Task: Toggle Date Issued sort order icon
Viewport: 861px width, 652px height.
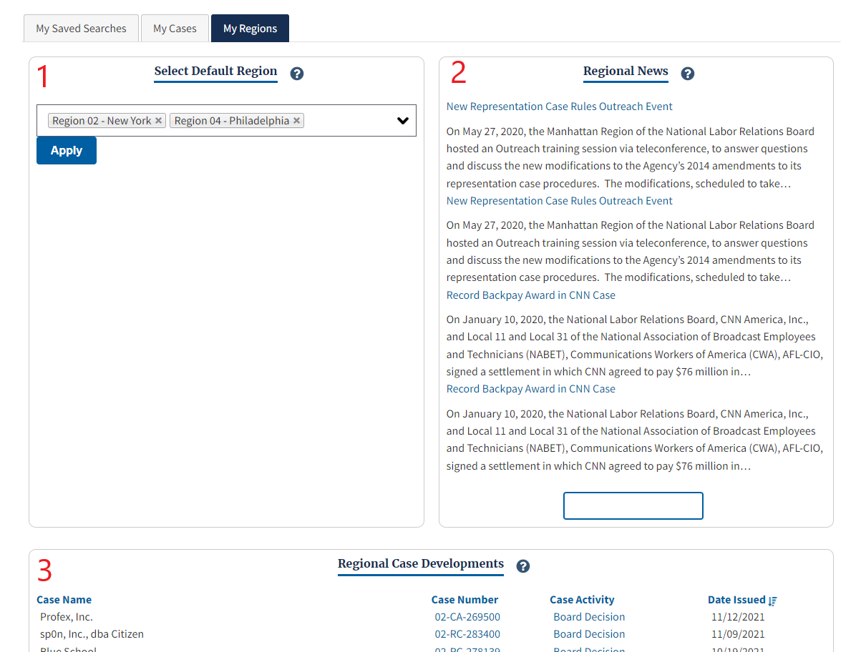Action: coord(773,601)
